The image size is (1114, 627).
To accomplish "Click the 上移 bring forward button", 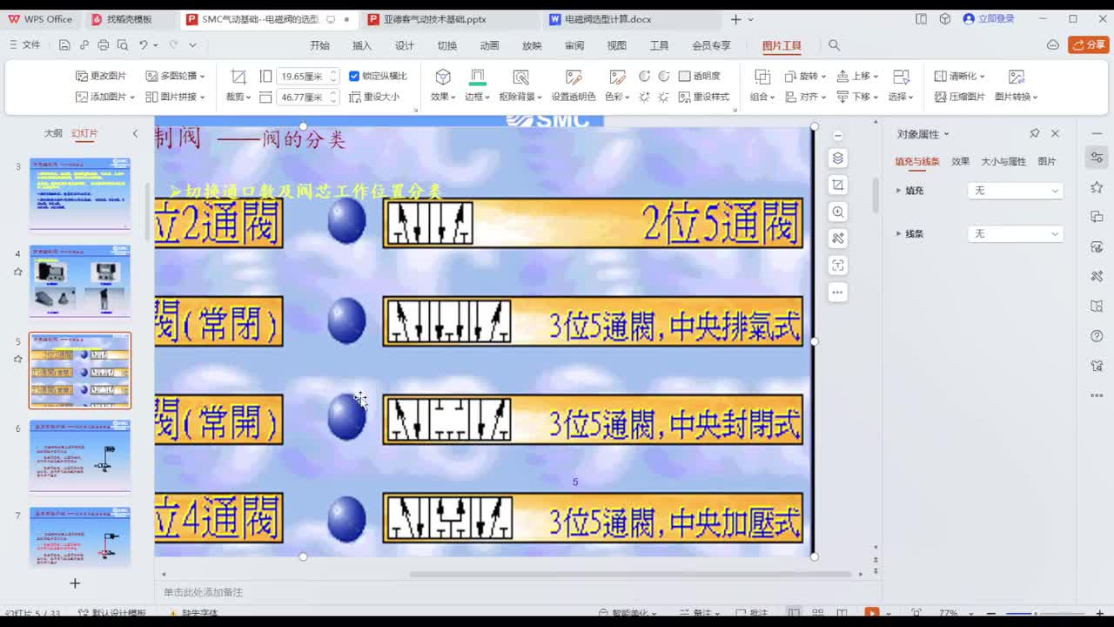I will click(x=857, y=77).
